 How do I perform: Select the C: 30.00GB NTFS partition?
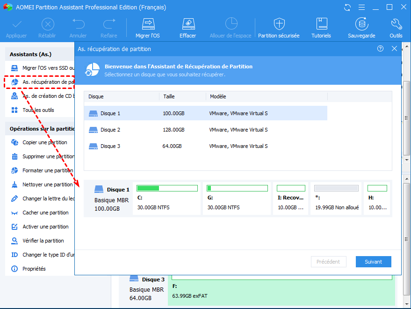pyautogui.click(x=167, y=199)
